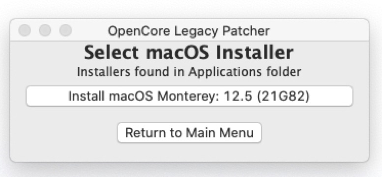Pick the Monterey entry in the installer list
Image resolution: width=382 pixels, height=177 pixels.
pyautogui.click(x=189, y=96)
